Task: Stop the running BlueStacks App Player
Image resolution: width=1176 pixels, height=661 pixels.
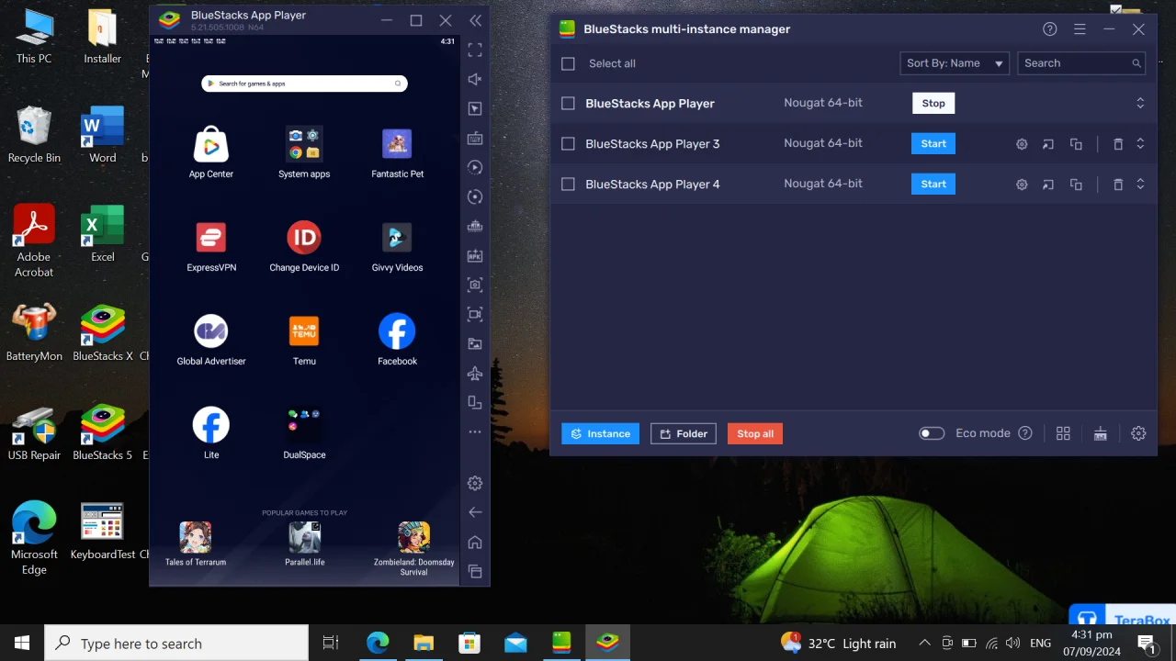Action: pyautogui.click(x=933, y=104)
